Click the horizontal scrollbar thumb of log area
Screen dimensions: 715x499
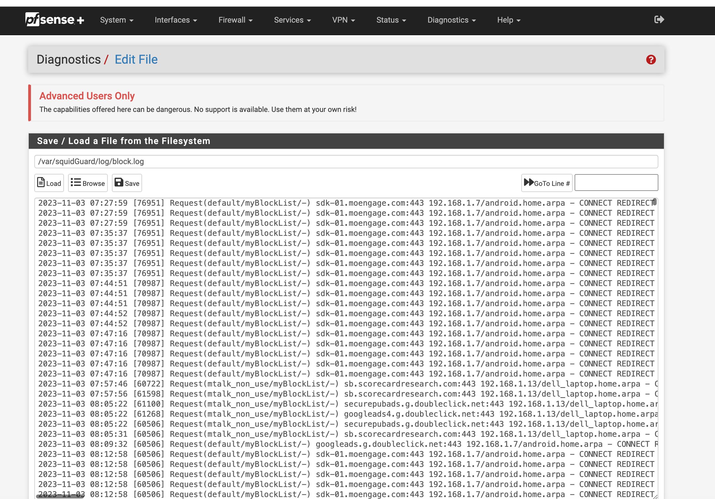pyautogui.click(x=60, y=496)
